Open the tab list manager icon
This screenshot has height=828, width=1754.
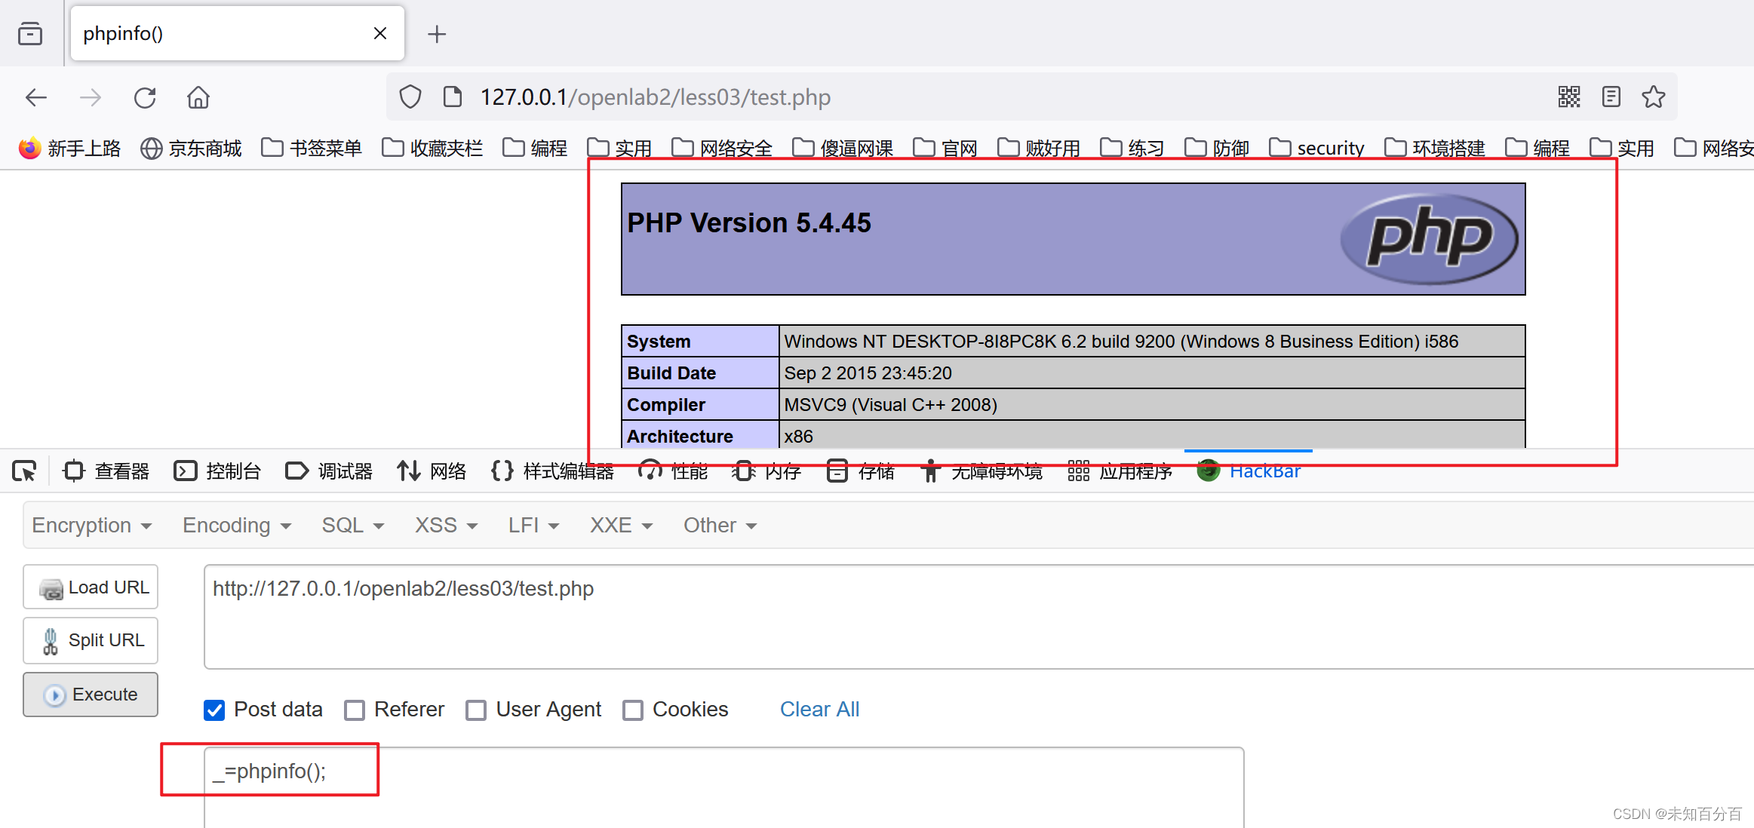[x=30, y=34]
